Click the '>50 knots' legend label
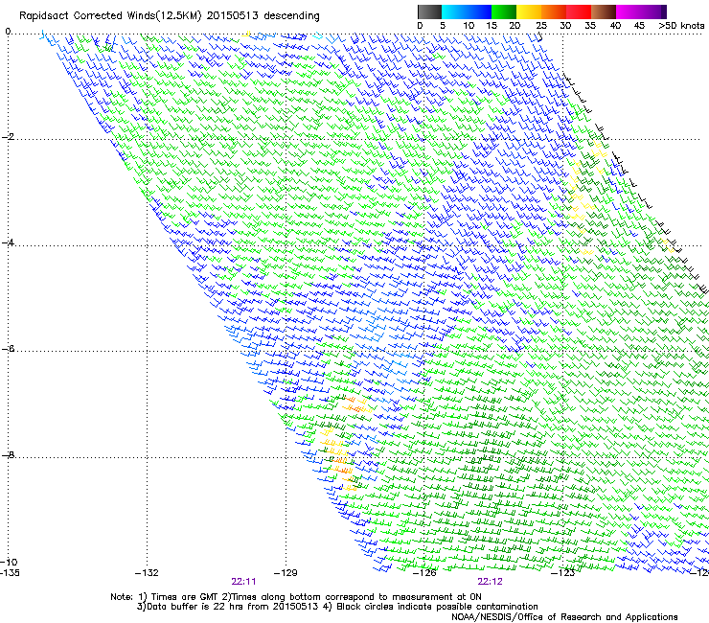The image size is (709, 623). click(x=681, y=26)
